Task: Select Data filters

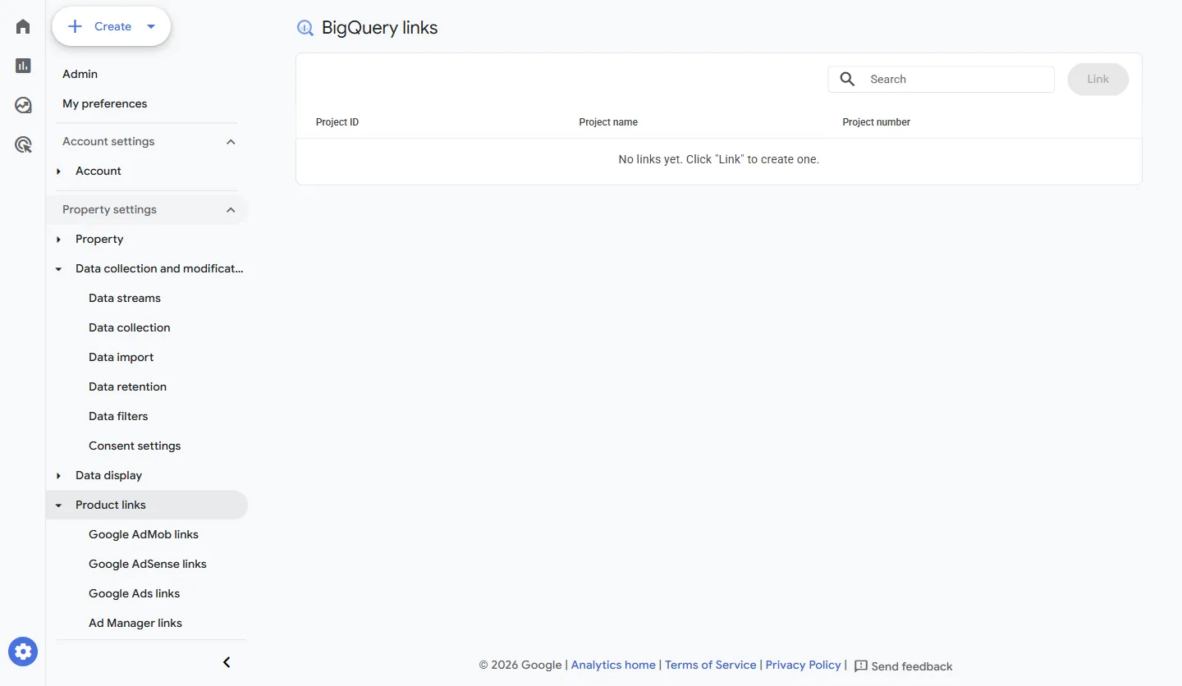Action: pyautogui.click(x=118, y=416)
